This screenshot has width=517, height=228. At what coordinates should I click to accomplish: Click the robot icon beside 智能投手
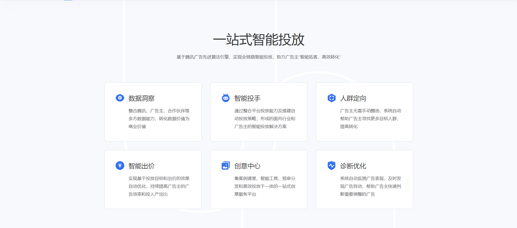[x=226, y=98]
